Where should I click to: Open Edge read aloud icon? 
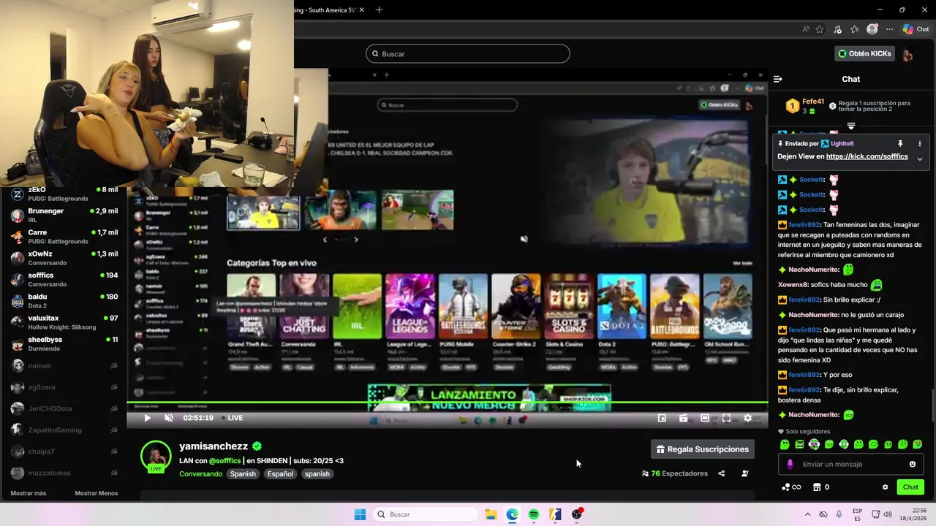pyautogui.click(x=806, y=29)
